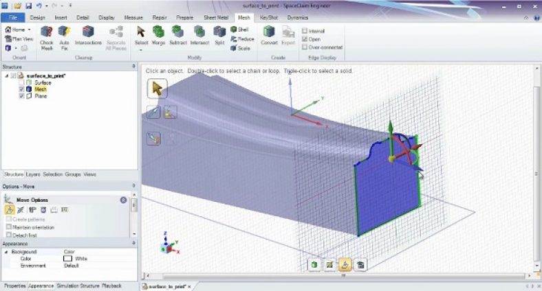542x291 pixels.
Task: Pin the Options - Move panel
Action: coord(133,186)
